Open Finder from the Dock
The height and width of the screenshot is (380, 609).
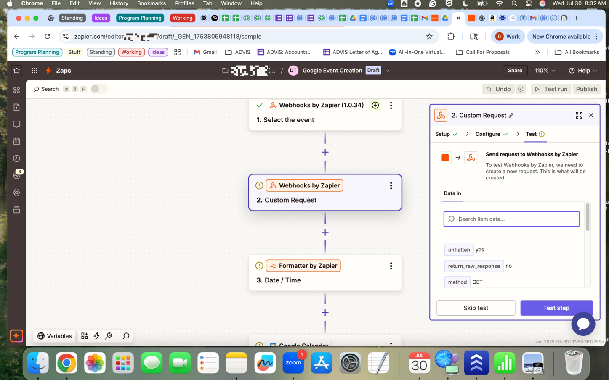(38, 362)
